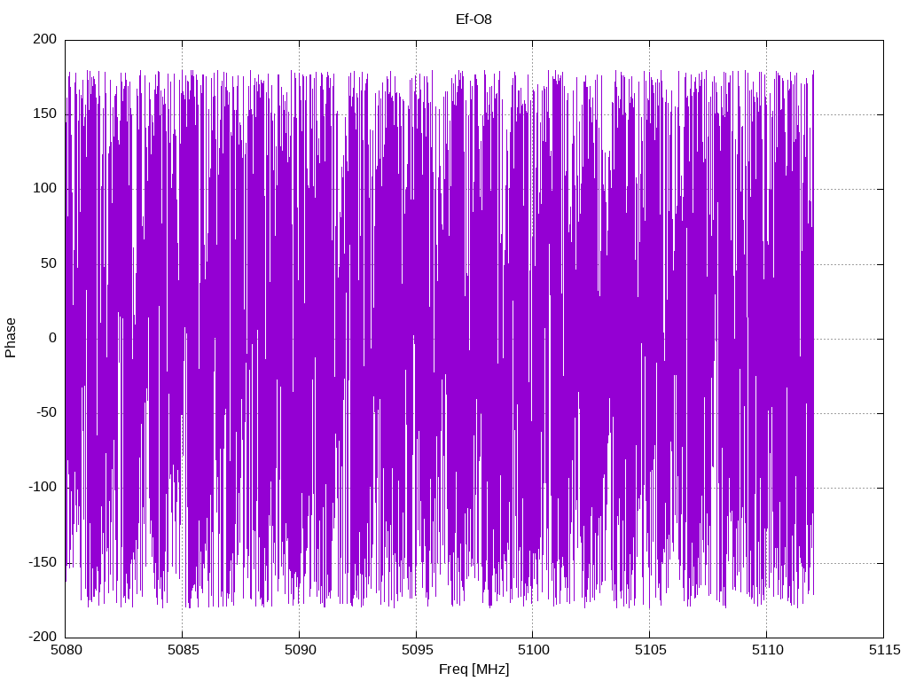
Task: Click the y-axis tick label 0
Action: click(52, 338)
